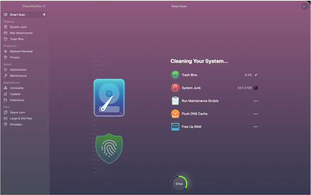Click the System Junk sidebar icon
Screen dimensions: 311x195
6,27
